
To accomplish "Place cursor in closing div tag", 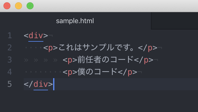I will (38, 84).
